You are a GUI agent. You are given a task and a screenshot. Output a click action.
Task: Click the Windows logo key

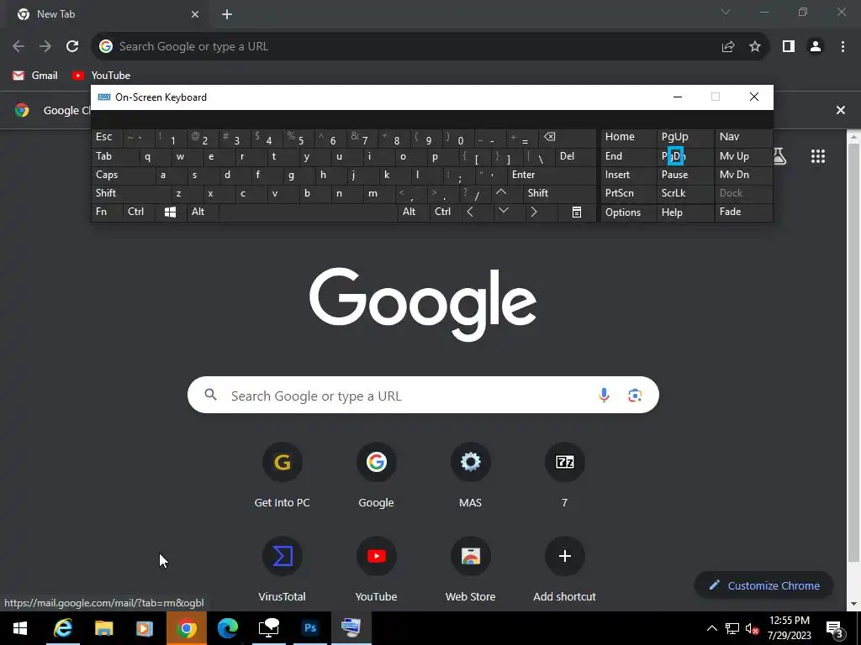point(170,212)
